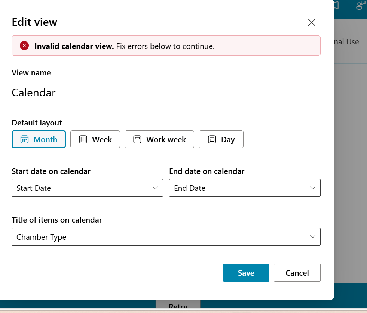This screenshot has width=367, height=313.
Task: Set default layout to Day
Action: [221, 139]
